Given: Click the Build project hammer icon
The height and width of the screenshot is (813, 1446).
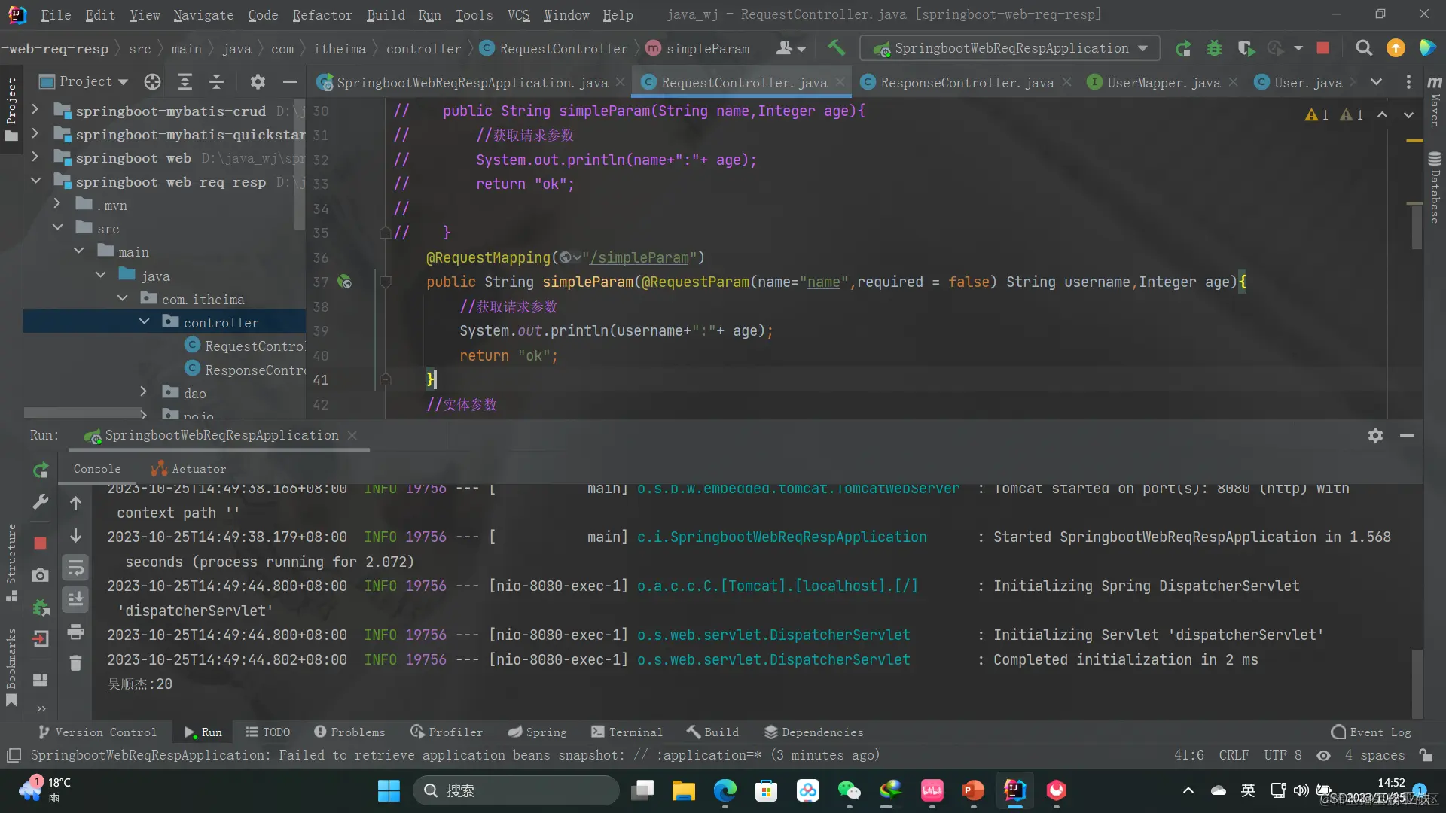Looking at the screenshot, I should (836, 48).
